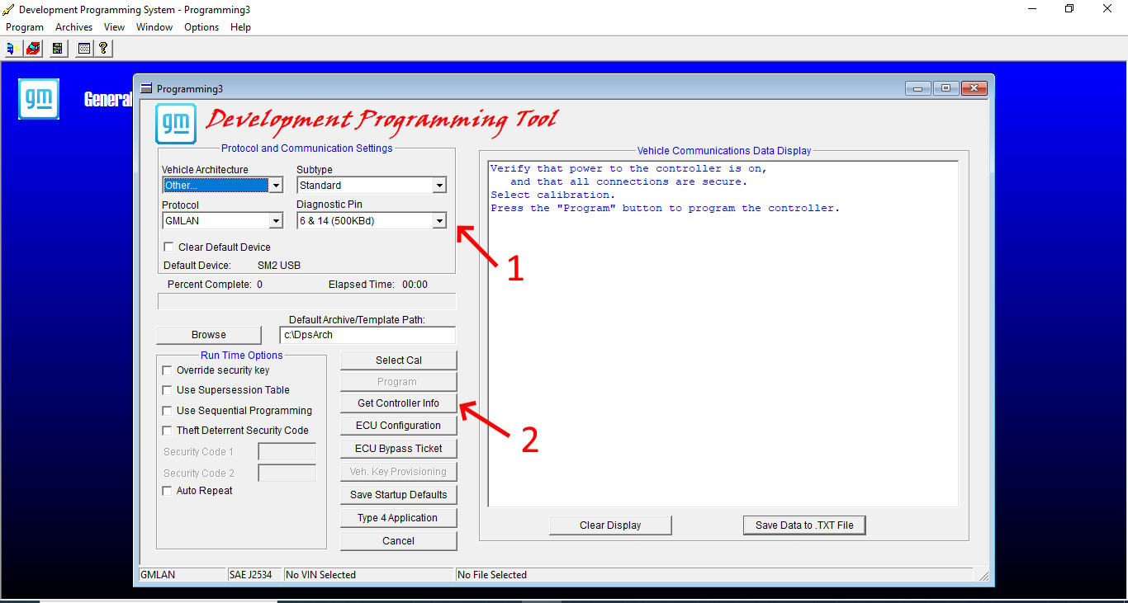Screen dimensions: 1128x603
Task: Click the greyed-out Program button
Action: [399, 382]
